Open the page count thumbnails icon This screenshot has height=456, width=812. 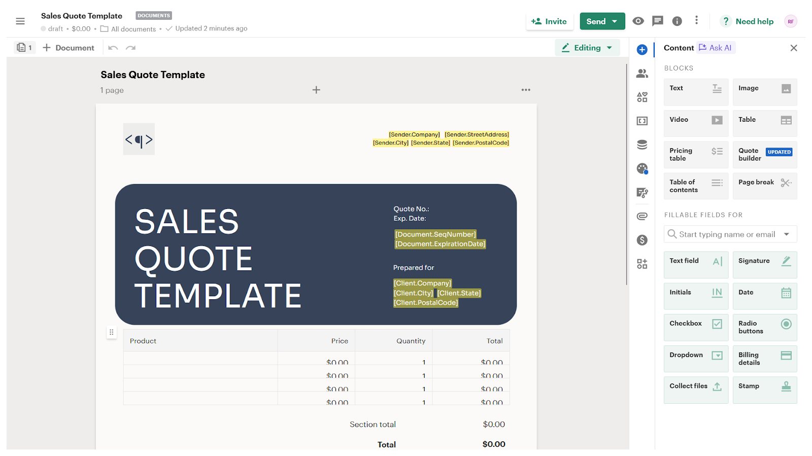(24, 48)
